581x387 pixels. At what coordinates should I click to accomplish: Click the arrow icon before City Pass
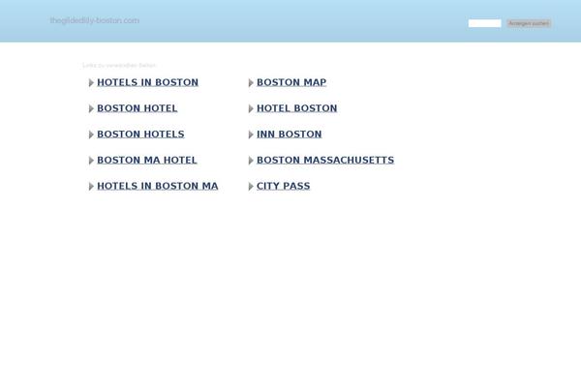pyautogui.click(x=251, y=187)
